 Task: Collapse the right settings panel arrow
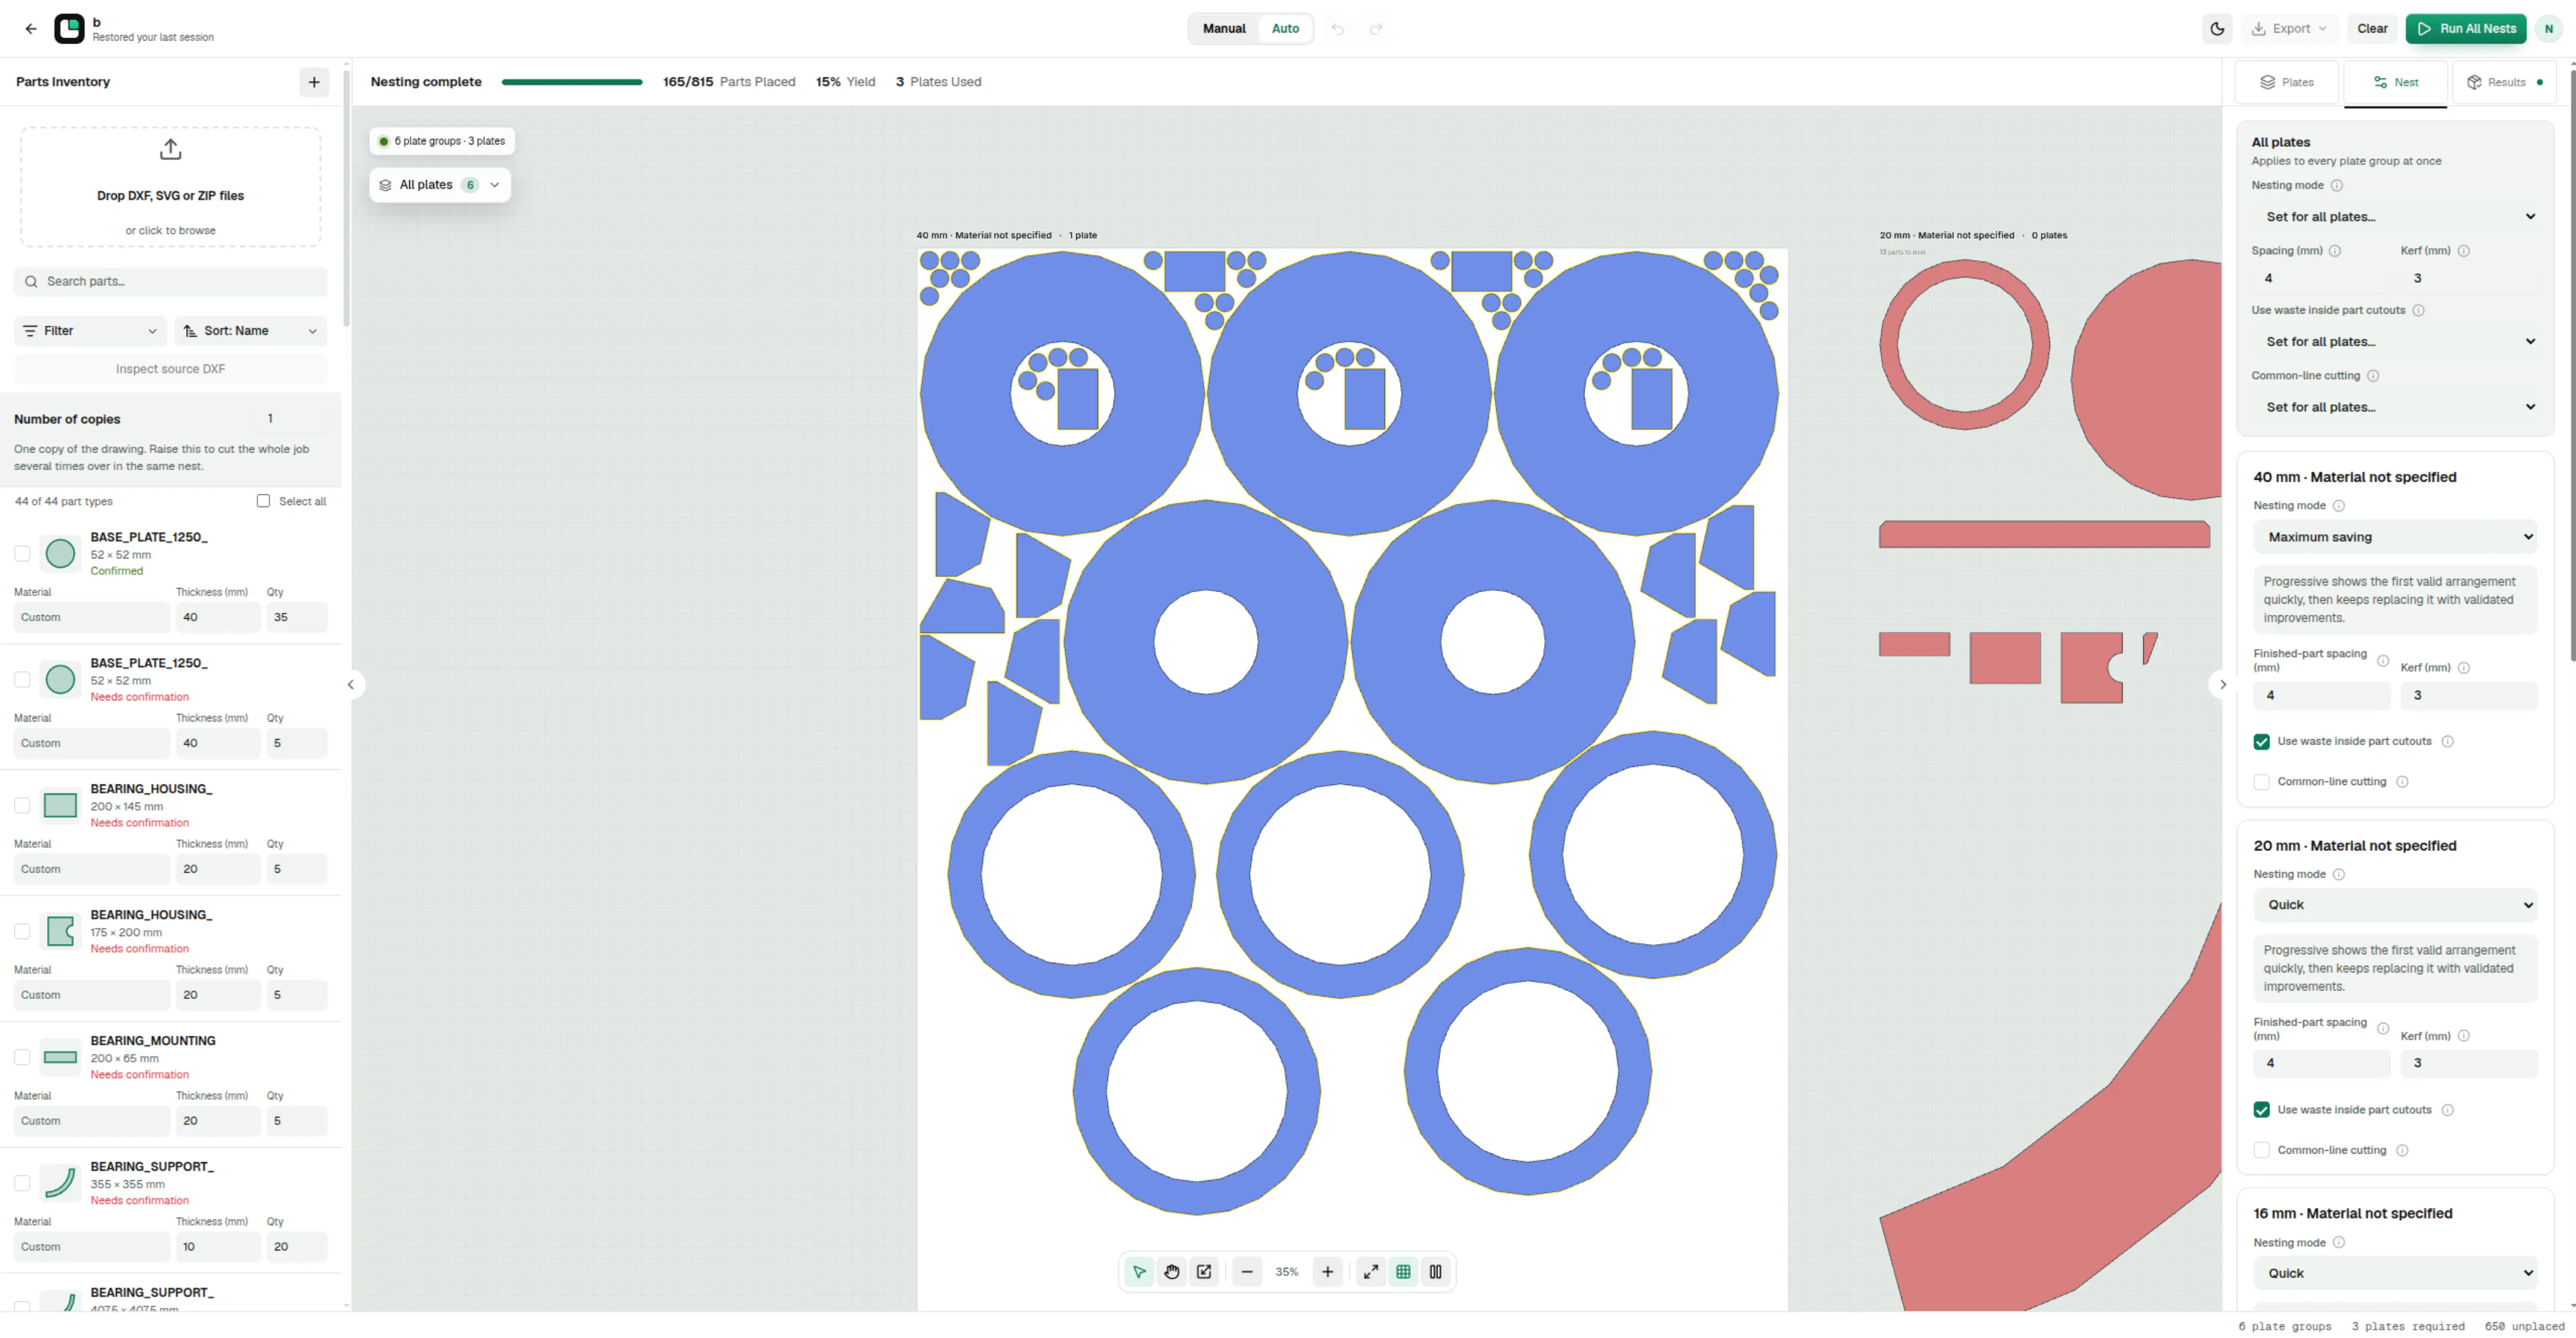(2222, 685)
